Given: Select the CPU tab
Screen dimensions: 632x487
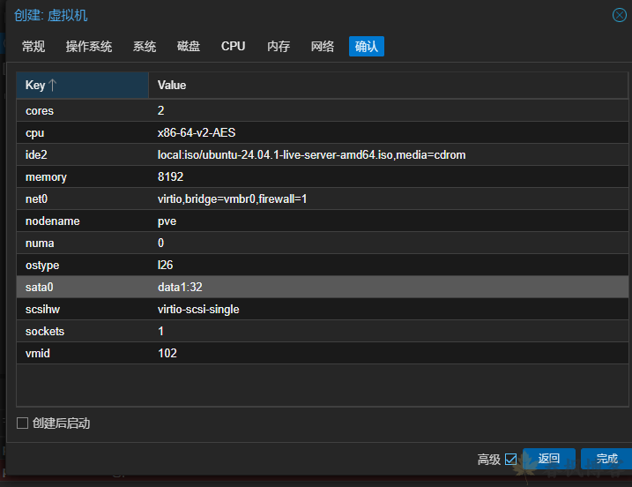Looking at the screenshot, I should click(233, 47).
